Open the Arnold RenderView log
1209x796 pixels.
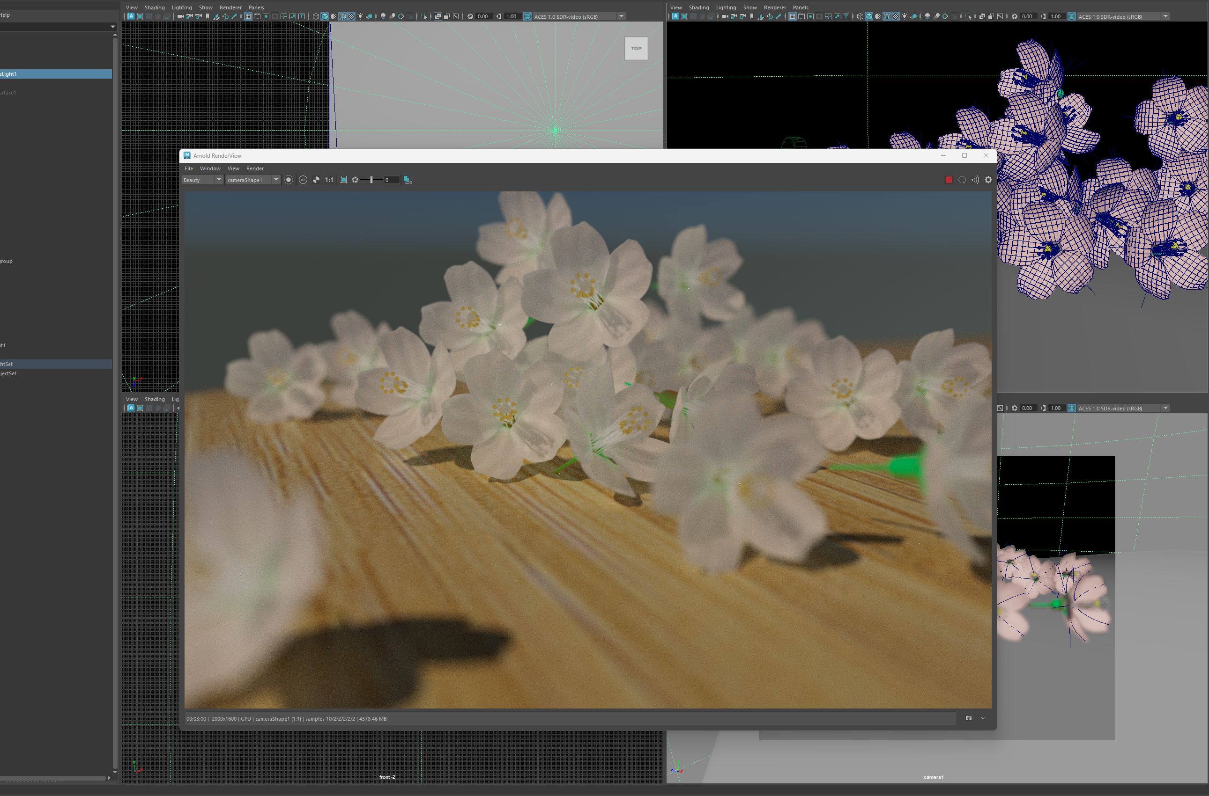click(x=408, y=180)
